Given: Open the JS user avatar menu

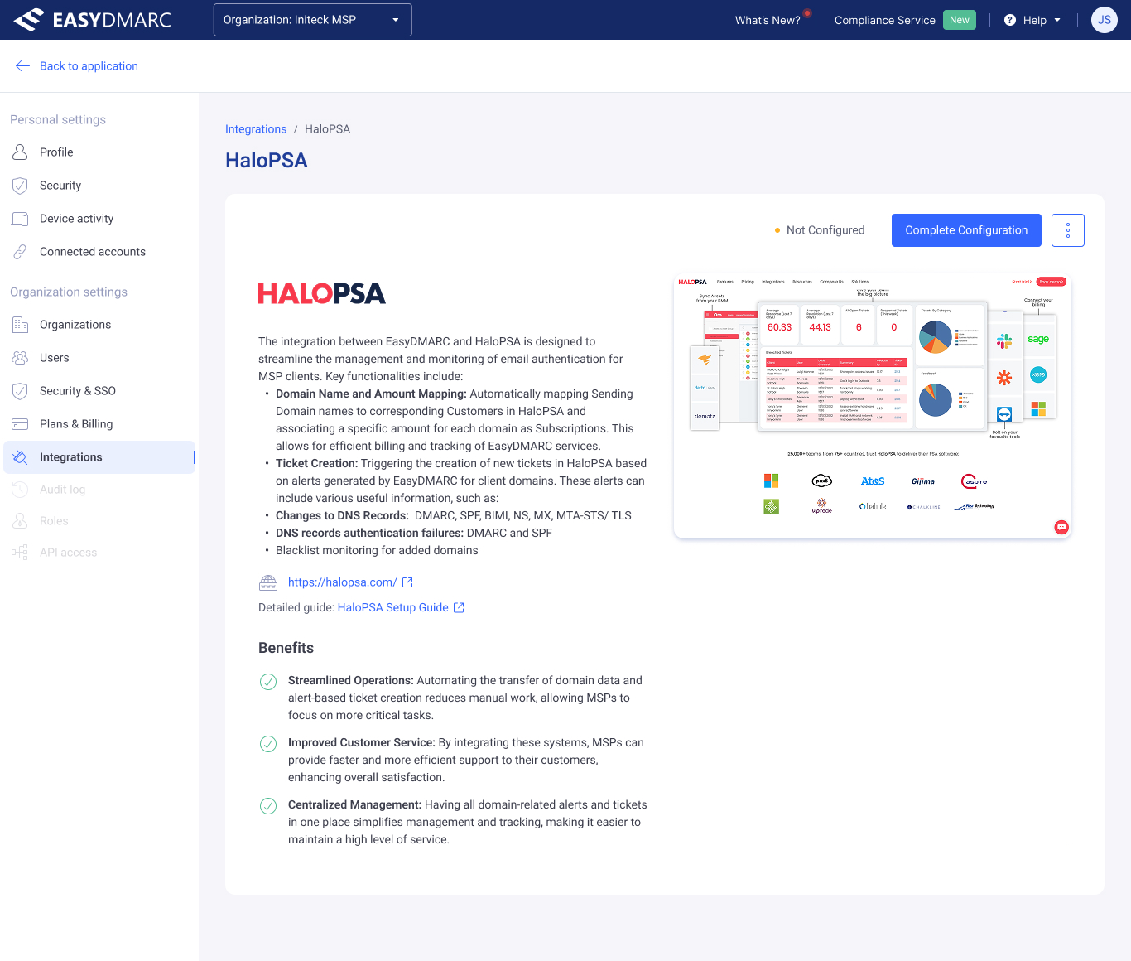Looking at the screenshot, I should point(1104,20).
